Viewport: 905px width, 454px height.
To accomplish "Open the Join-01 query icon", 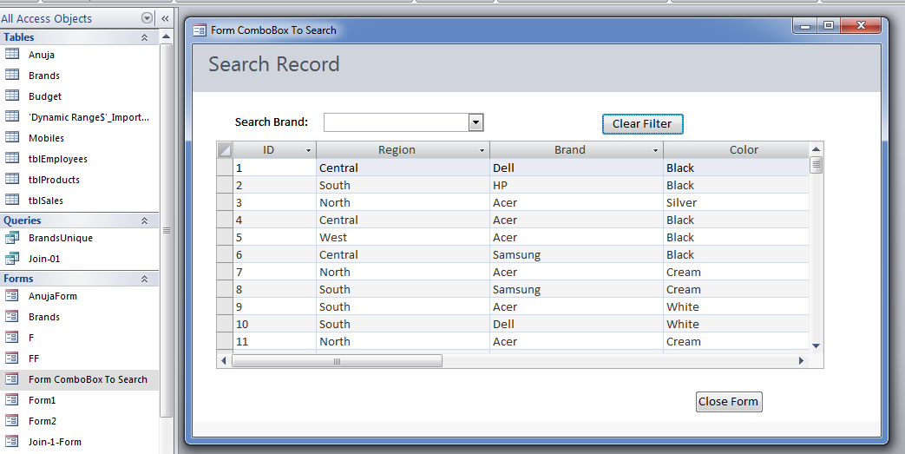I will pyautogui.click(x=12, y=259).
